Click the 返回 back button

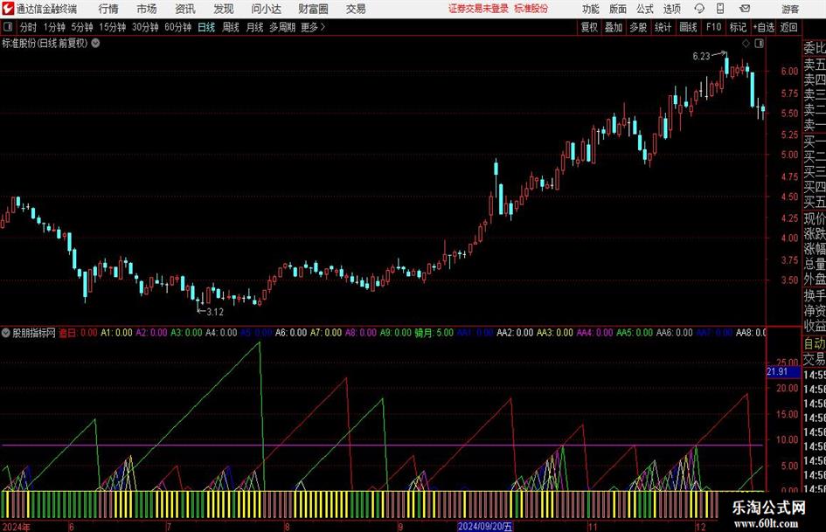pos(788,27)
